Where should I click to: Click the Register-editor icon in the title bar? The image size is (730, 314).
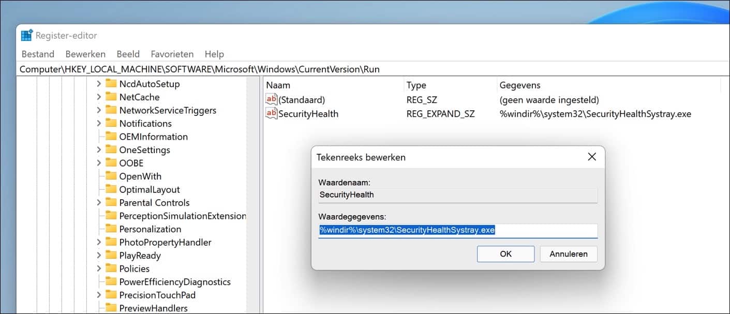click(27, 35)
